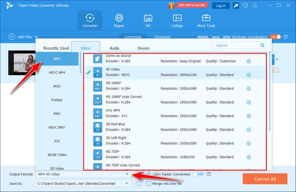Image resolution: width=296 pixels, height=192 pixels.
Task: Open the hamburger menu
Action: pyautogui.click(x=255, y=5)
